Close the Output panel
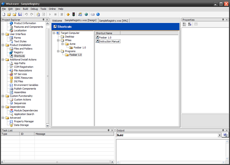This screenshot has width=230, height=165. [x=227, y=130]
